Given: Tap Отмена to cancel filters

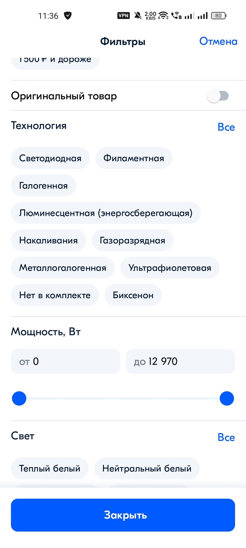Looking at the screenshot, I should click(218, 42).
